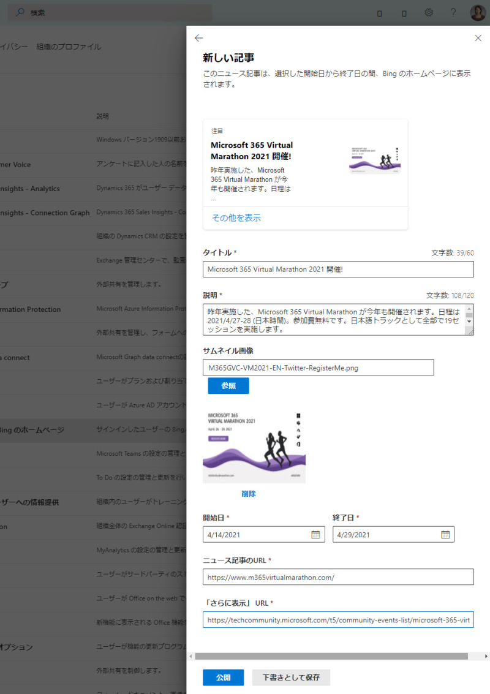The height and width of the screenshot is (694, 490).
Task: Click the header icon just left of gear
Action: tap(404, 13)
